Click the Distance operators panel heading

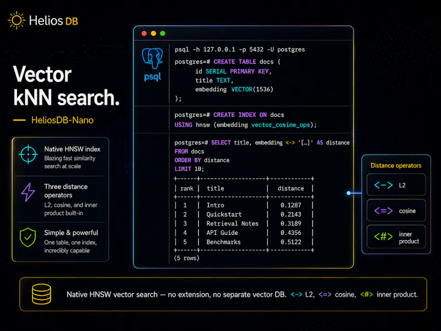pos(396,165)
